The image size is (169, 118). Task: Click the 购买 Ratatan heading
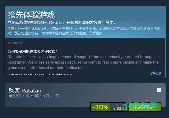25,91
